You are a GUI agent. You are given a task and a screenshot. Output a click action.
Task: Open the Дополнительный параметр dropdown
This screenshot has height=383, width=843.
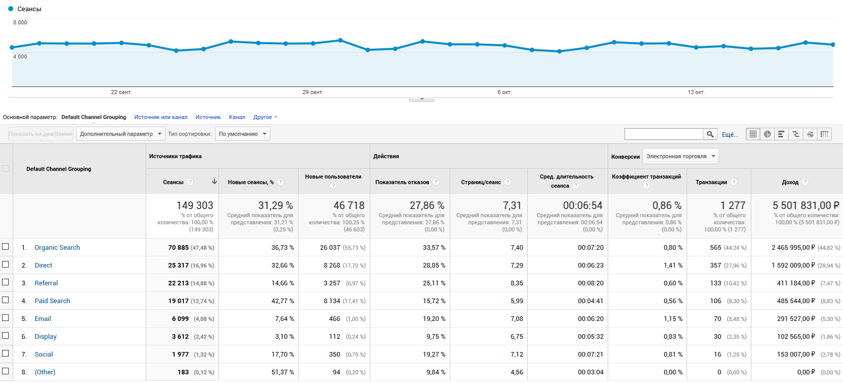tap(120, 134)
